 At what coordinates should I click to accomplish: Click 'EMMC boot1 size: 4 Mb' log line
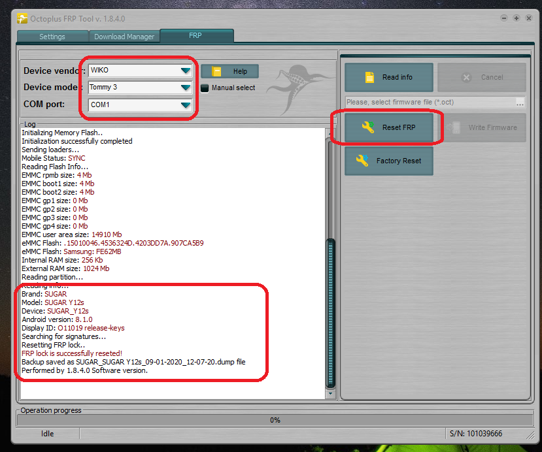tap(58, 184)
